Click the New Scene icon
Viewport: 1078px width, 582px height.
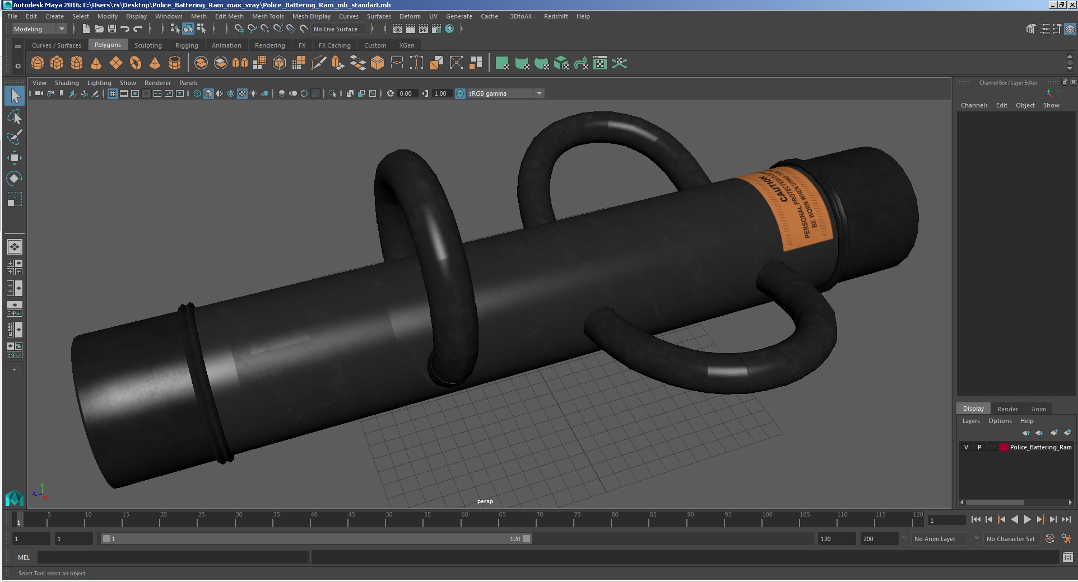coord(86,29)
